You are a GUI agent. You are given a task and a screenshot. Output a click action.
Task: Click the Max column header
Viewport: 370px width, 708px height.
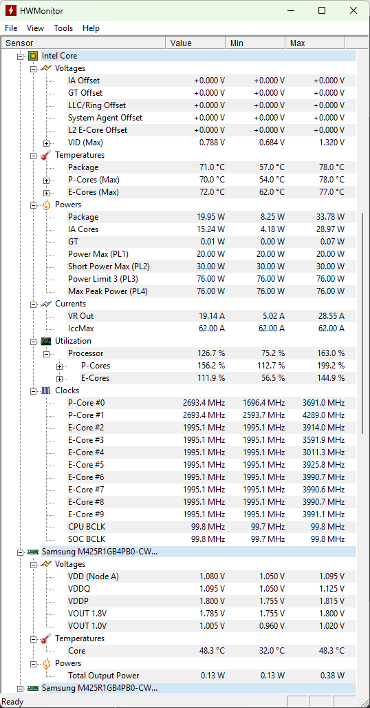pos(315,43)
